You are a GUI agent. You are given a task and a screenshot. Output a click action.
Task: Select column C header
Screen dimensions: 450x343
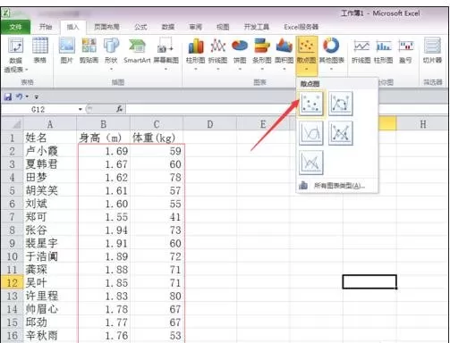point(157,124)
